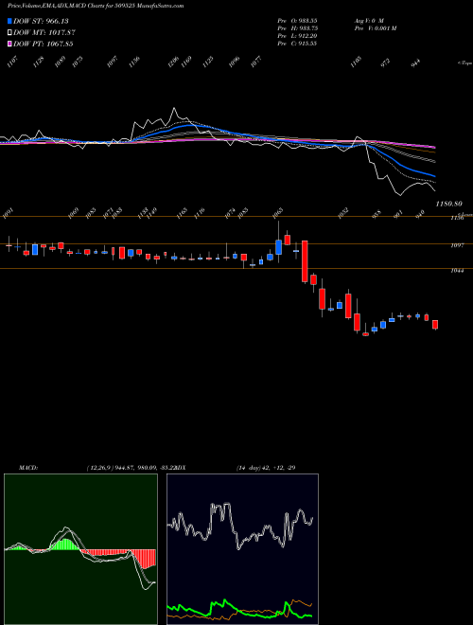This screenshot has height=625, width=473.
Task: Click the '(12,26,9) 944.87' MACD parameter text
Action: click(110, 468)
